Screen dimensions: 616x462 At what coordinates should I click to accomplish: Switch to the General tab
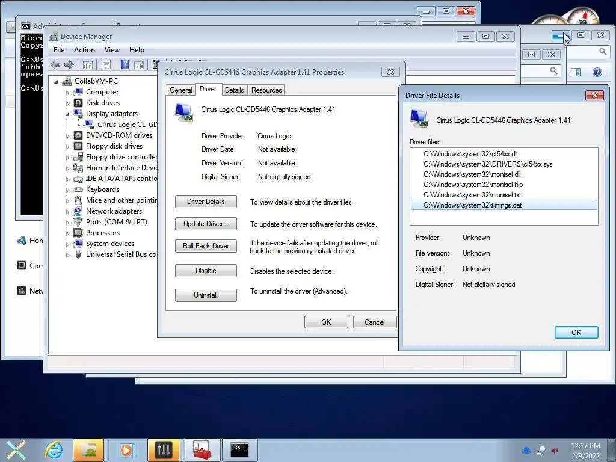point(180,90)
